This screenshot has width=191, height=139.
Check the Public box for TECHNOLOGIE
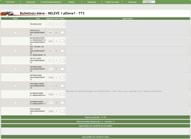coord(16,24)
